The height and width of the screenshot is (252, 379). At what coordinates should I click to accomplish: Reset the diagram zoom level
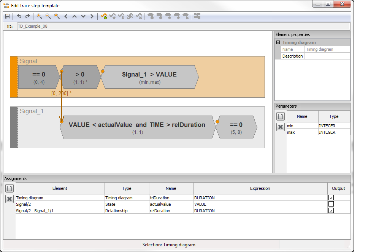coord(57,16)
